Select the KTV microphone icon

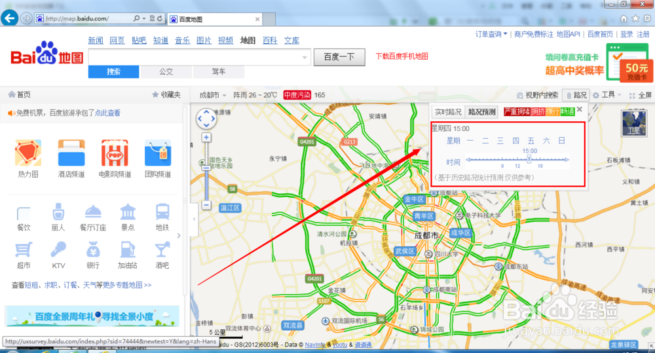(x=58, y=250)
